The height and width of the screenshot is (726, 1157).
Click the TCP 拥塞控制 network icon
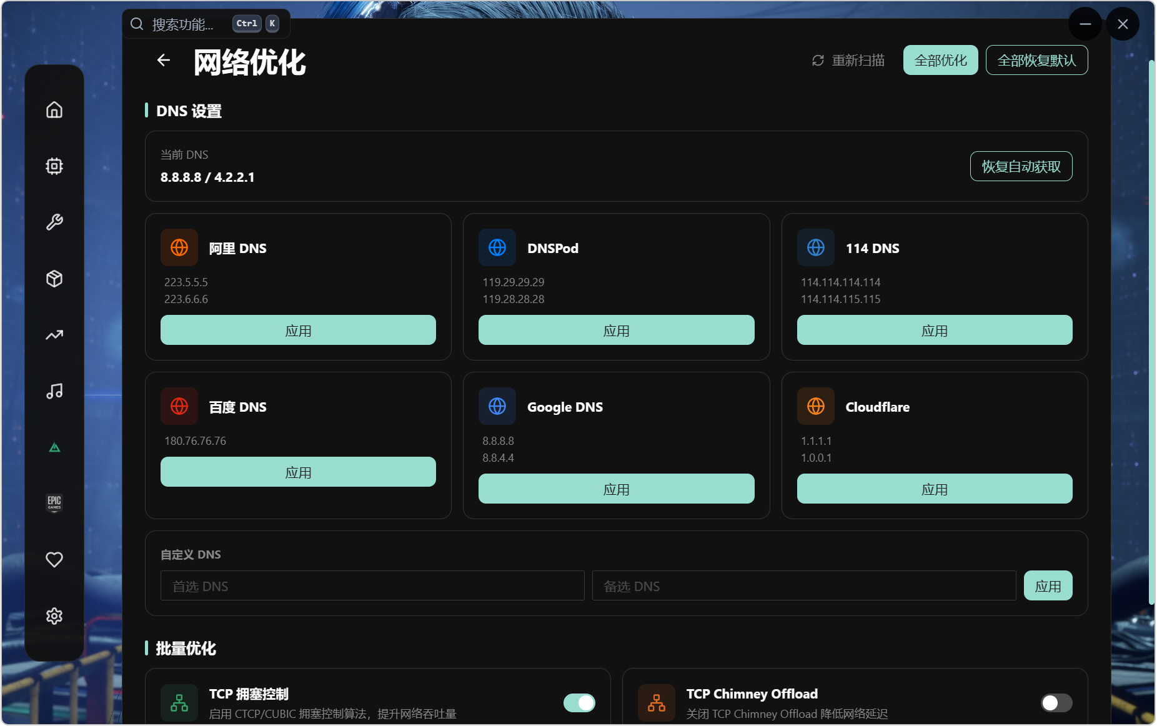179,703
